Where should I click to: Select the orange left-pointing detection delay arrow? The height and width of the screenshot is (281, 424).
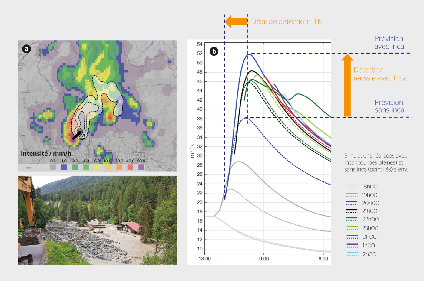point(236,21)
